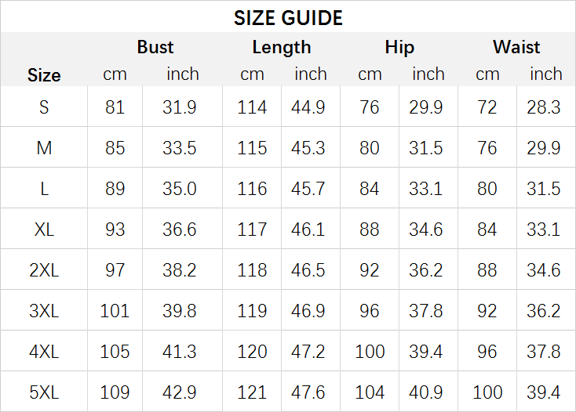This screenshot has height=412, width=576.
Task: Click the 31.9 inch bust cell
Action: click(180, 107)
